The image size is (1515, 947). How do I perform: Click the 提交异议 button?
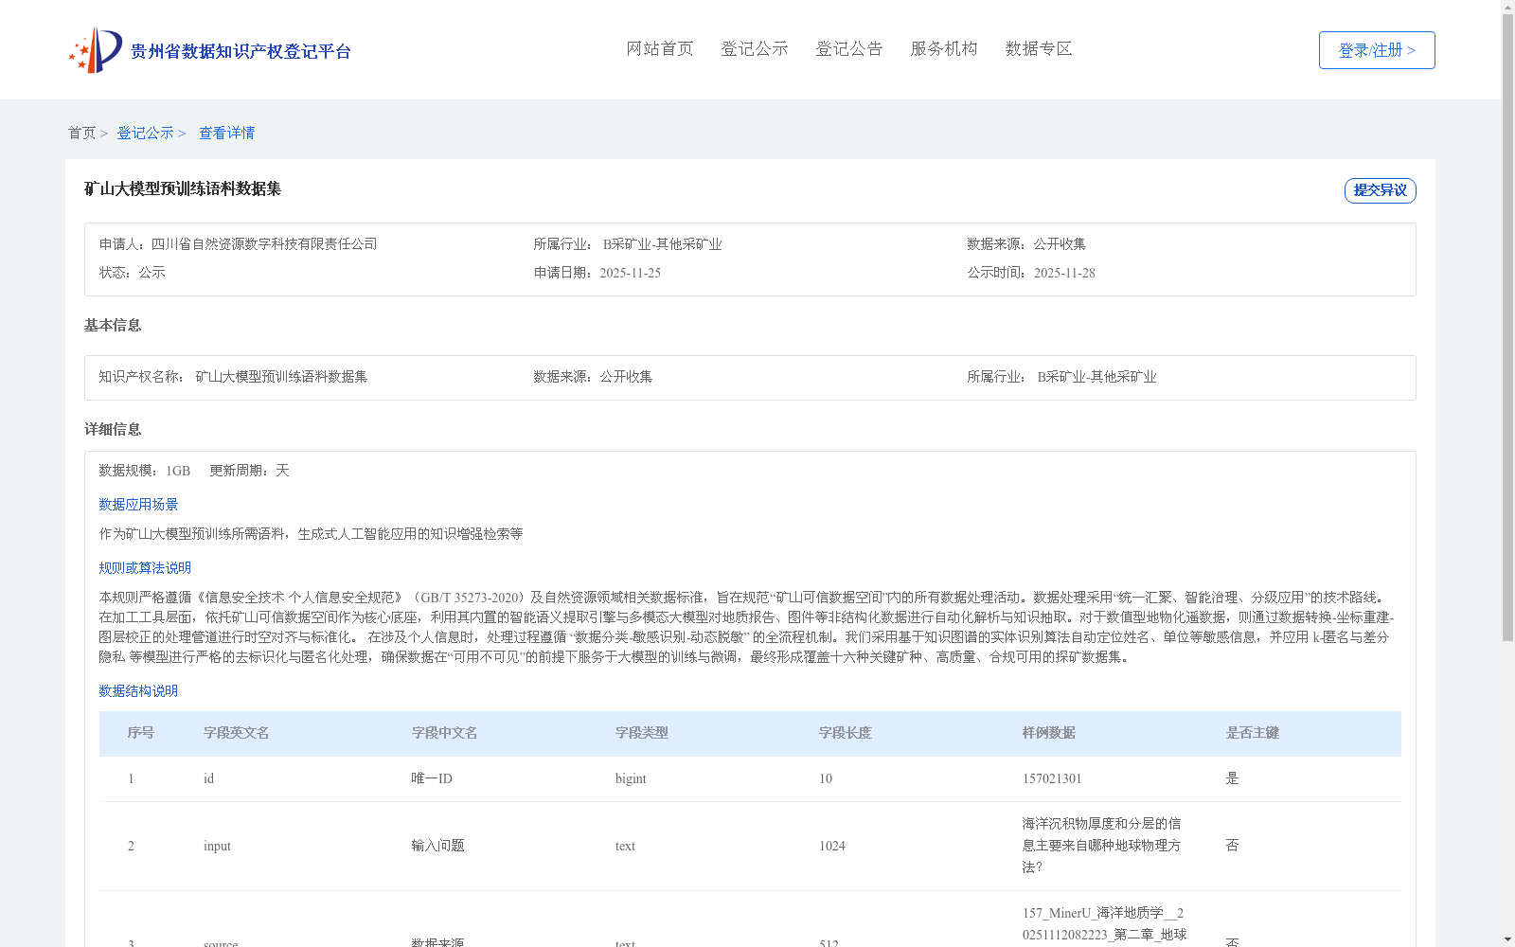tap(1380, 190)
